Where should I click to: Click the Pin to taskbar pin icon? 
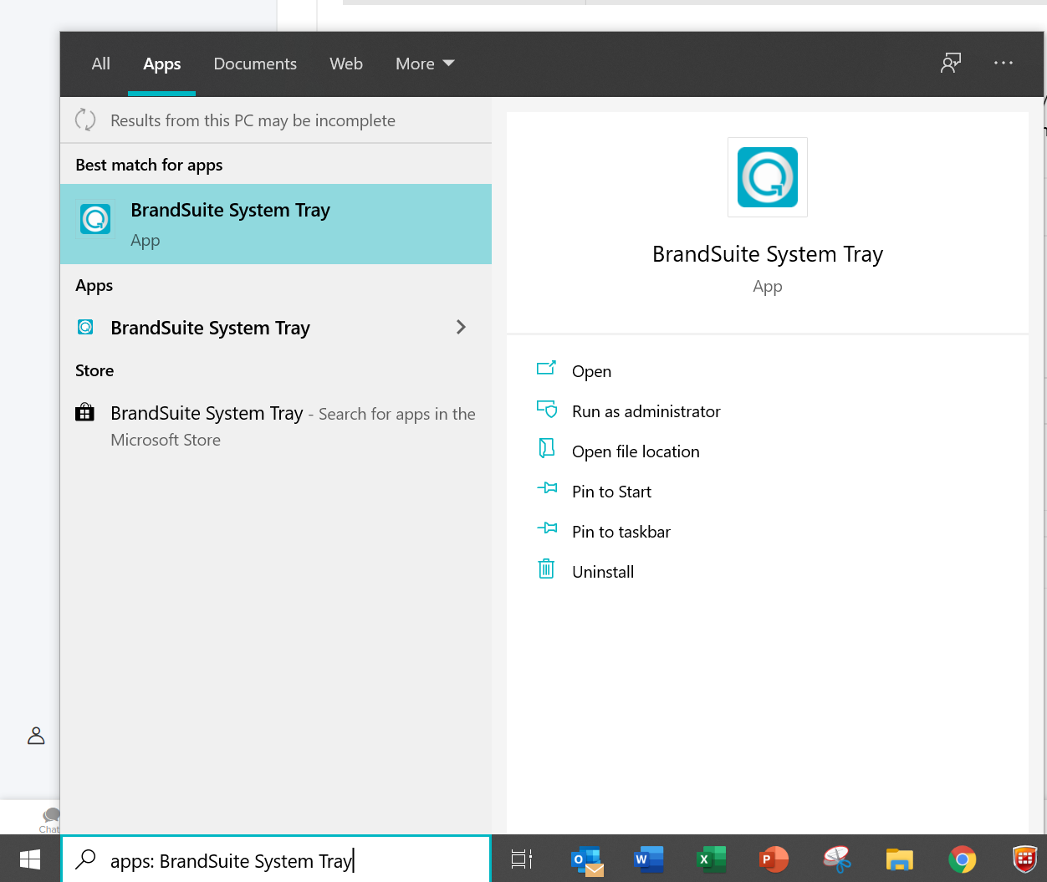(547, 528)
